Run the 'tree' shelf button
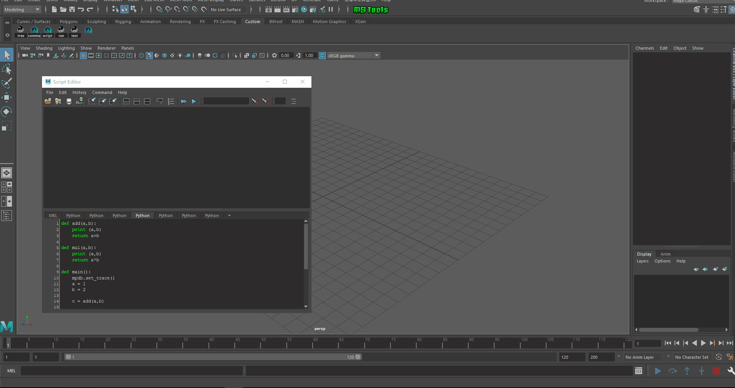This screenshot has width=735, height=388. 21,32
